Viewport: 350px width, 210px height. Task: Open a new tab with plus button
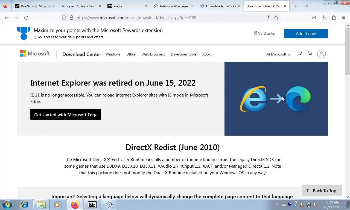(295, 6)
